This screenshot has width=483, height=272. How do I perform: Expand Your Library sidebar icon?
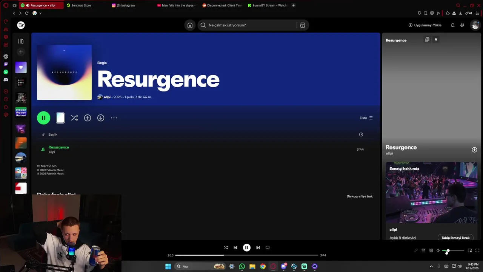pos(21,41)
